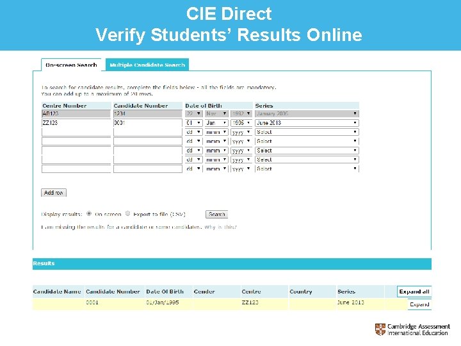Open Series Select dropdown in last row

tap(307, 169)
